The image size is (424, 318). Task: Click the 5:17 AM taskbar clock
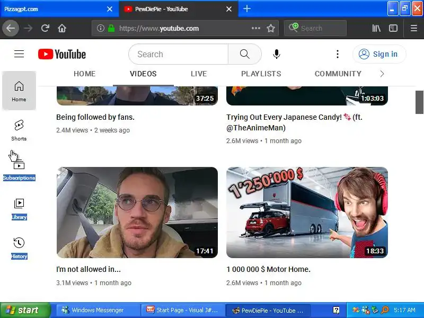coord(404,310)
